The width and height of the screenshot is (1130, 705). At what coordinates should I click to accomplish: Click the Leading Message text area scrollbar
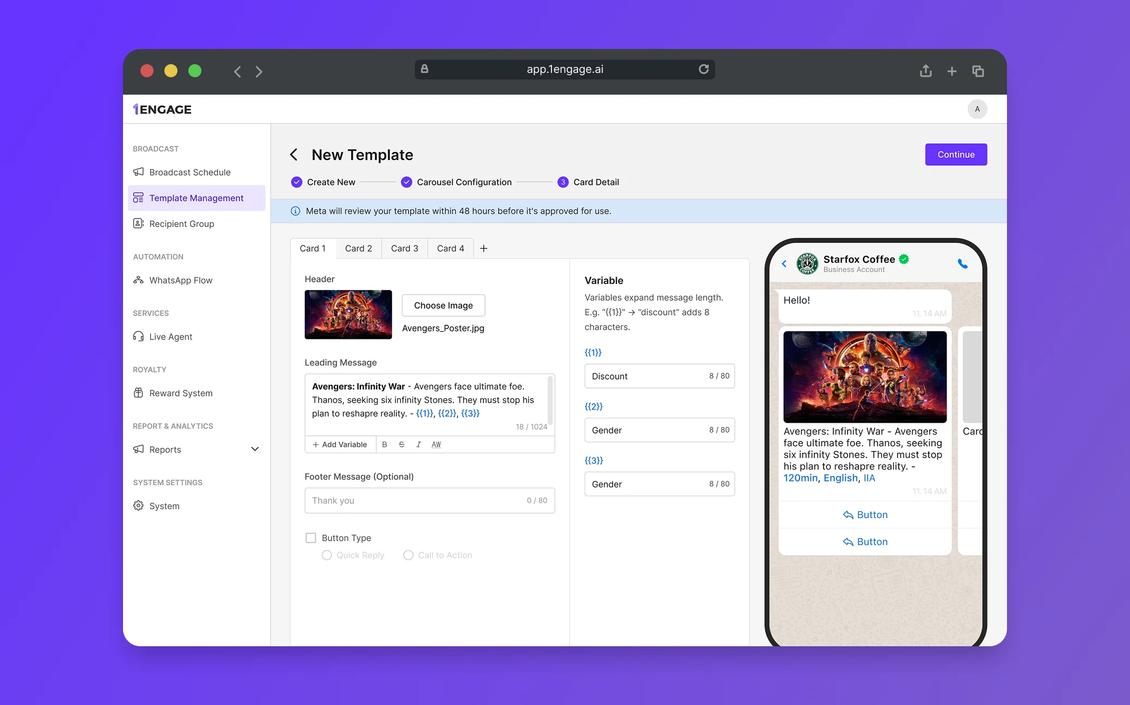550,400
